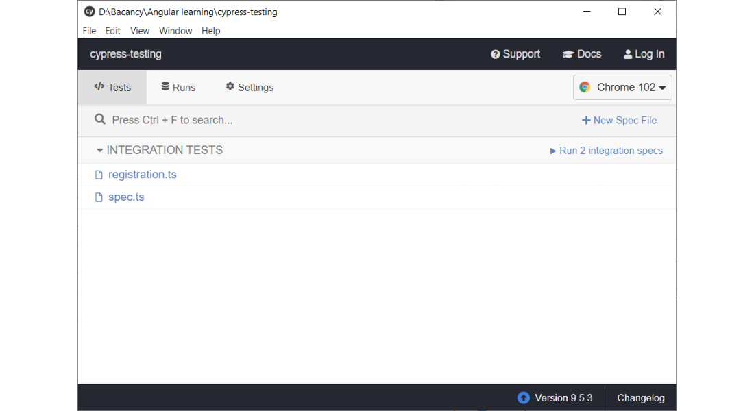Image resolution: width=754 pixels, height=411 pixels.
Task: Click the Log In button
Action: coord(644,54)
